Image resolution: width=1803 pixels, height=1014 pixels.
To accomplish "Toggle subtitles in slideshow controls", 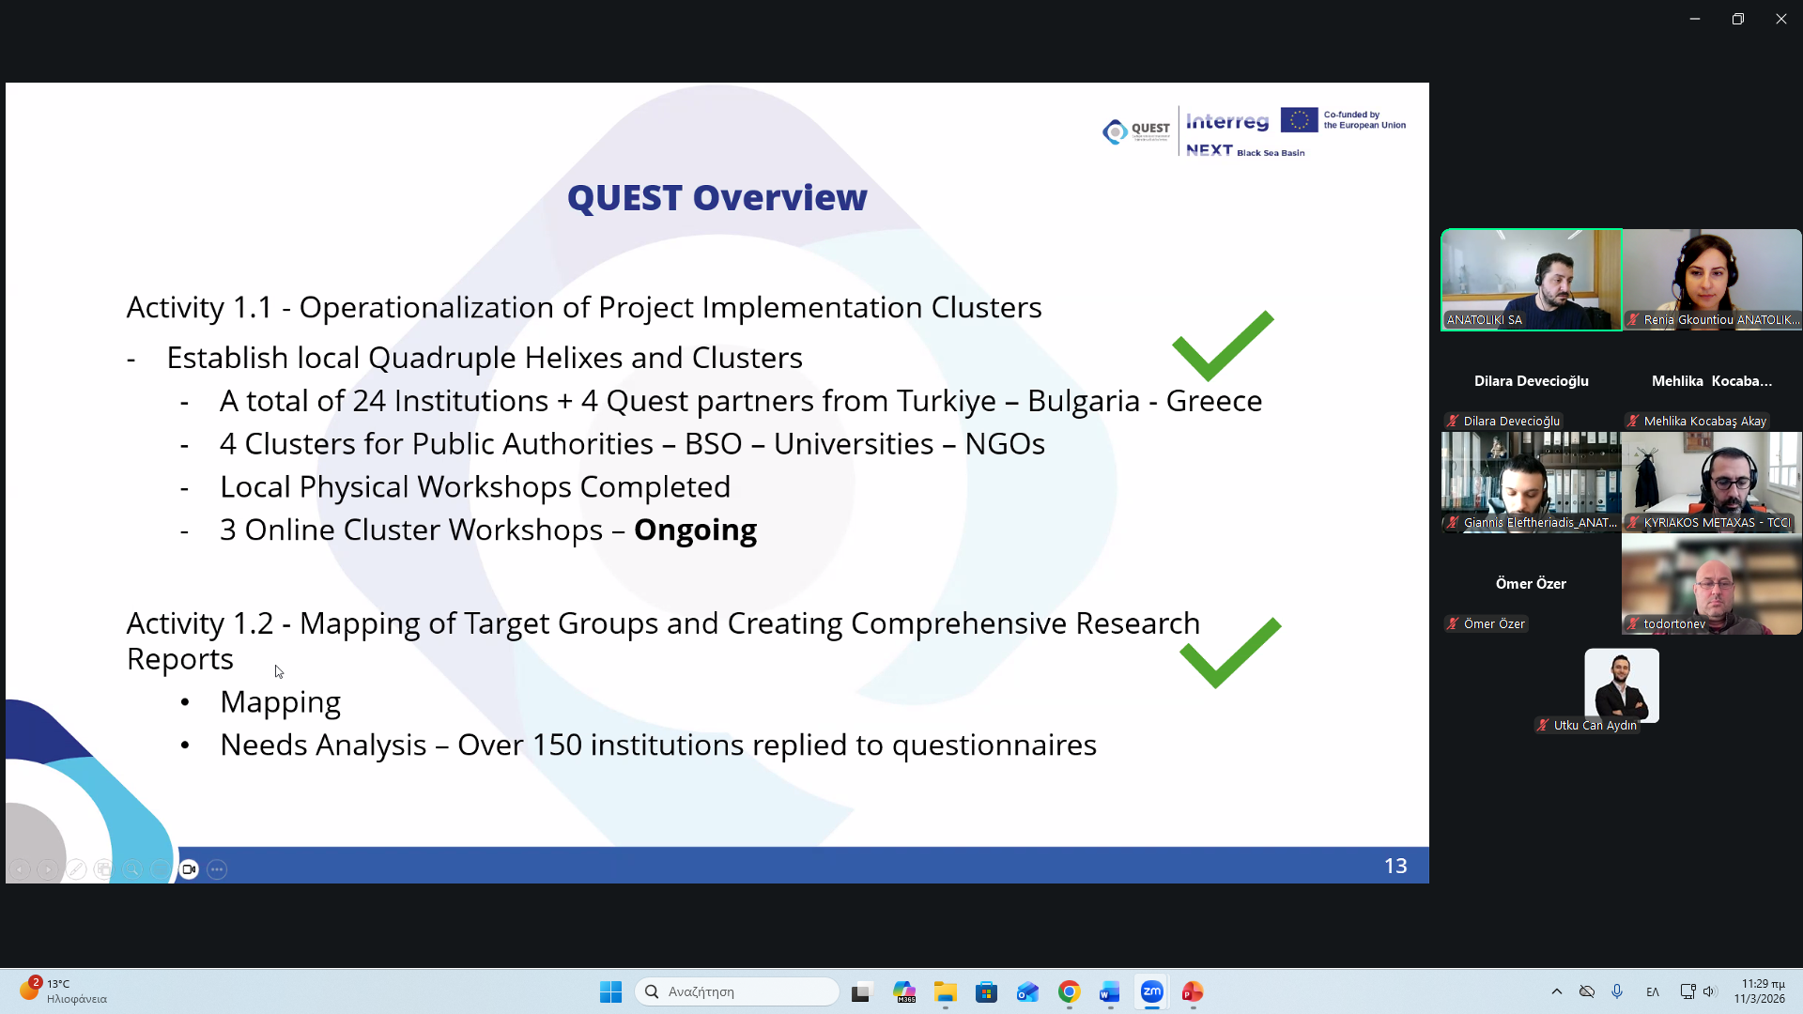I will [x=161, y=869].
